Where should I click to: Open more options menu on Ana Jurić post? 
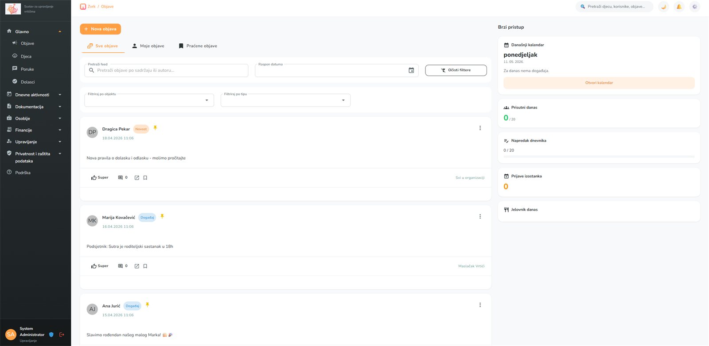click(x=480, y=305)
